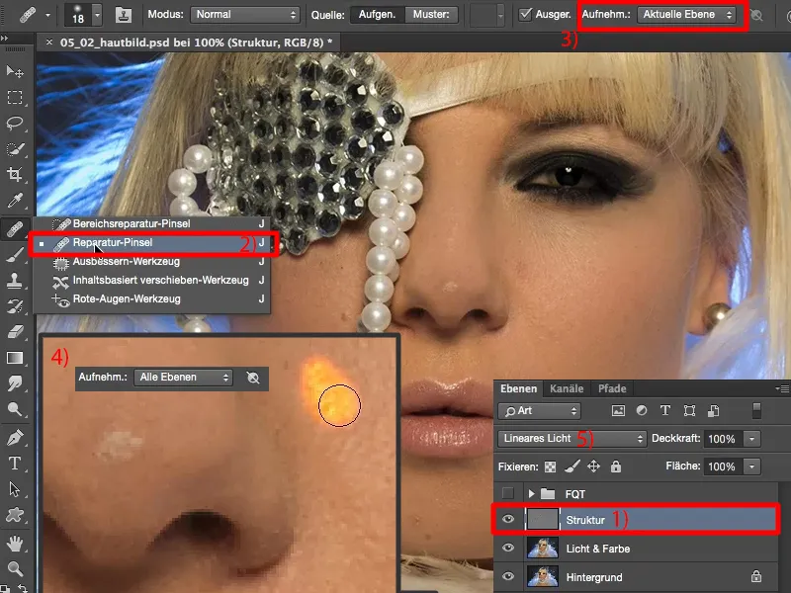
Task: Choose Bereichsreparatur-Pinsel from flyout
Action: pos(151,223)
